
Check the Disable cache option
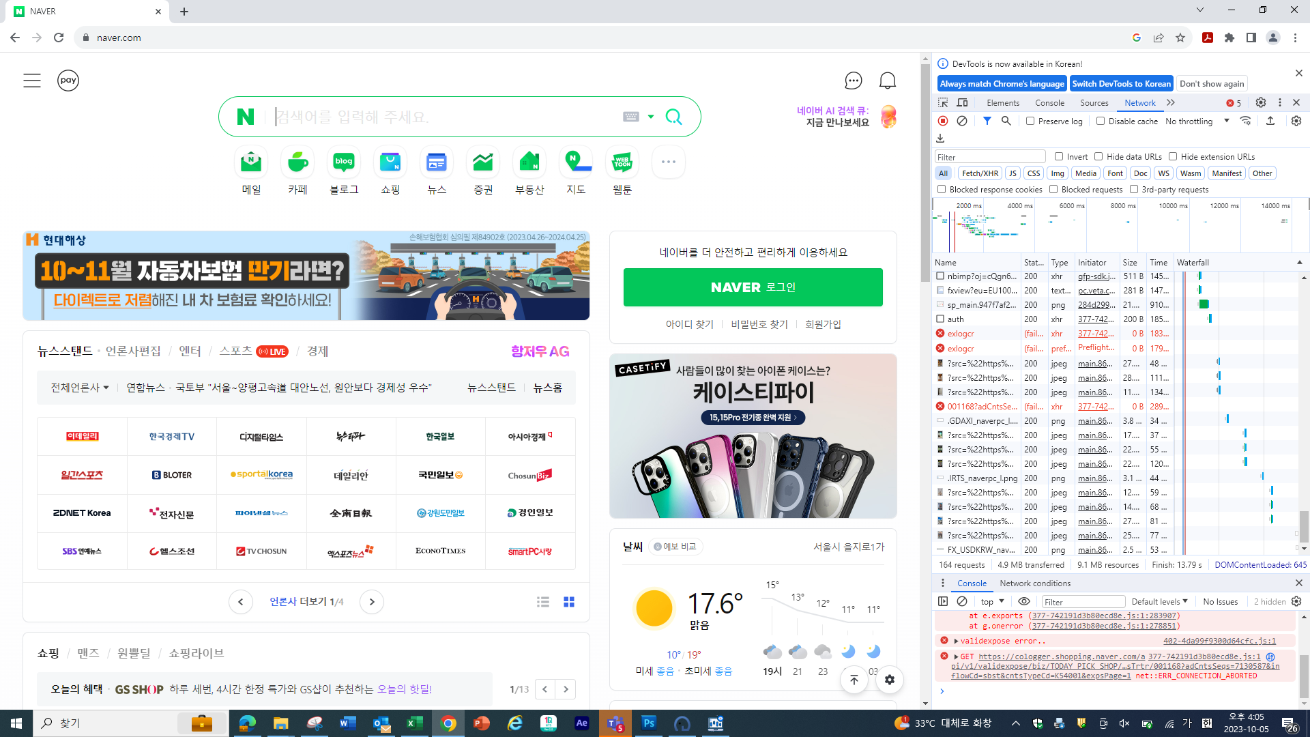pyautogui.click(x=1101, y=121)
